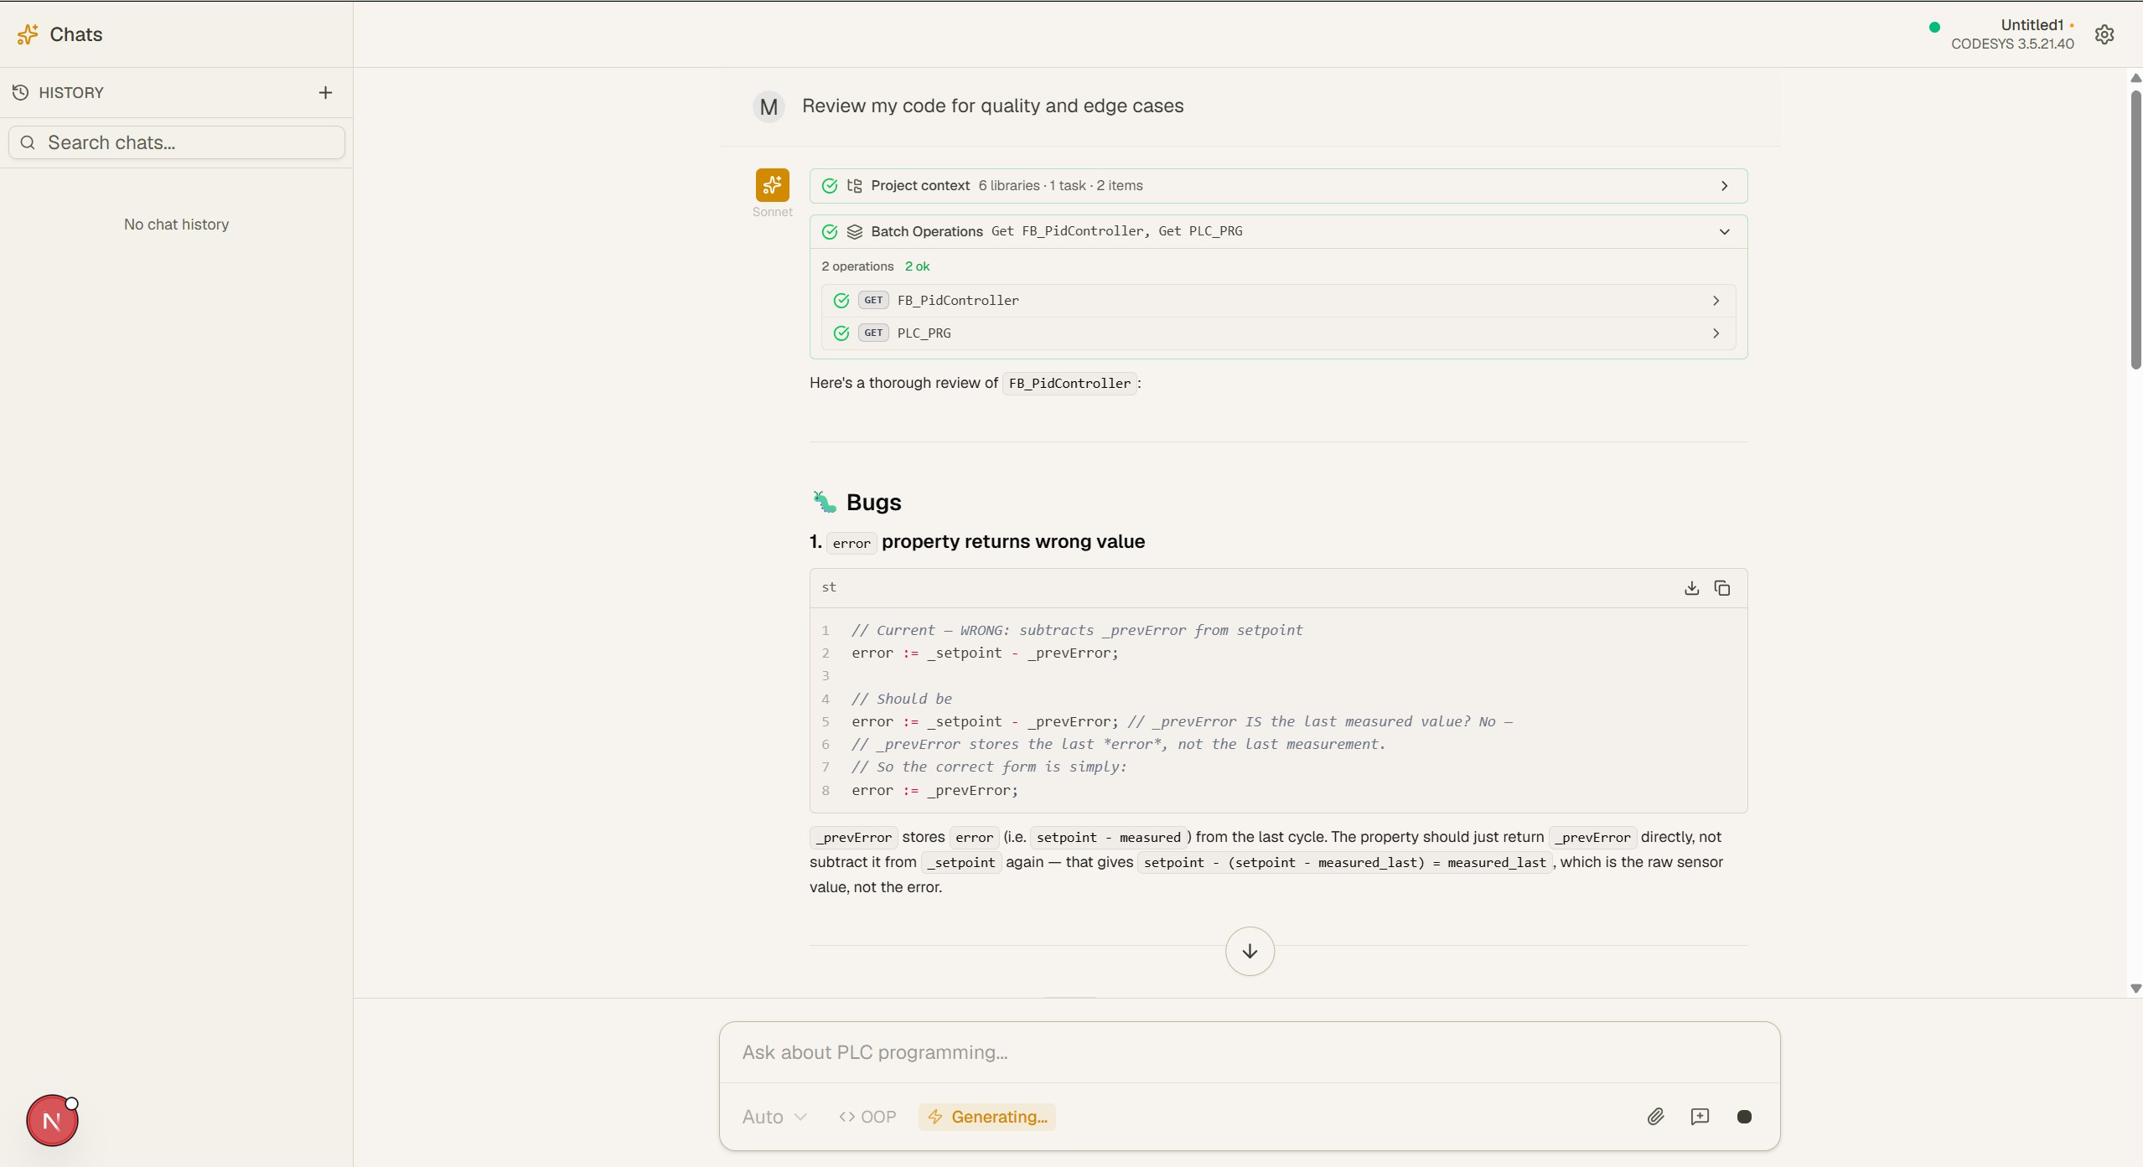Click the green connection status dot
The image size is (2143, 1167).
(1934, 27)
